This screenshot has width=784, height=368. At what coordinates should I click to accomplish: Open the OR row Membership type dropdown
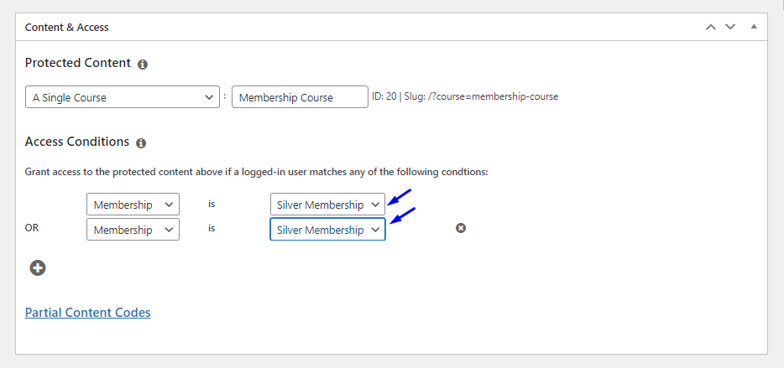(x=133, y=229)
